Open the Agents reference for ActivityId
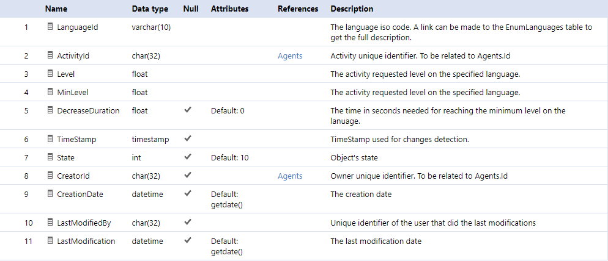 click(x=290, y=56)
